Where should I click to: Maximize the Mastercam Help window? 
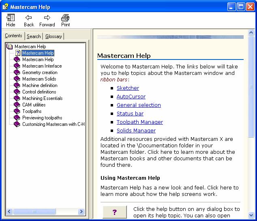[x=241, y=7]
